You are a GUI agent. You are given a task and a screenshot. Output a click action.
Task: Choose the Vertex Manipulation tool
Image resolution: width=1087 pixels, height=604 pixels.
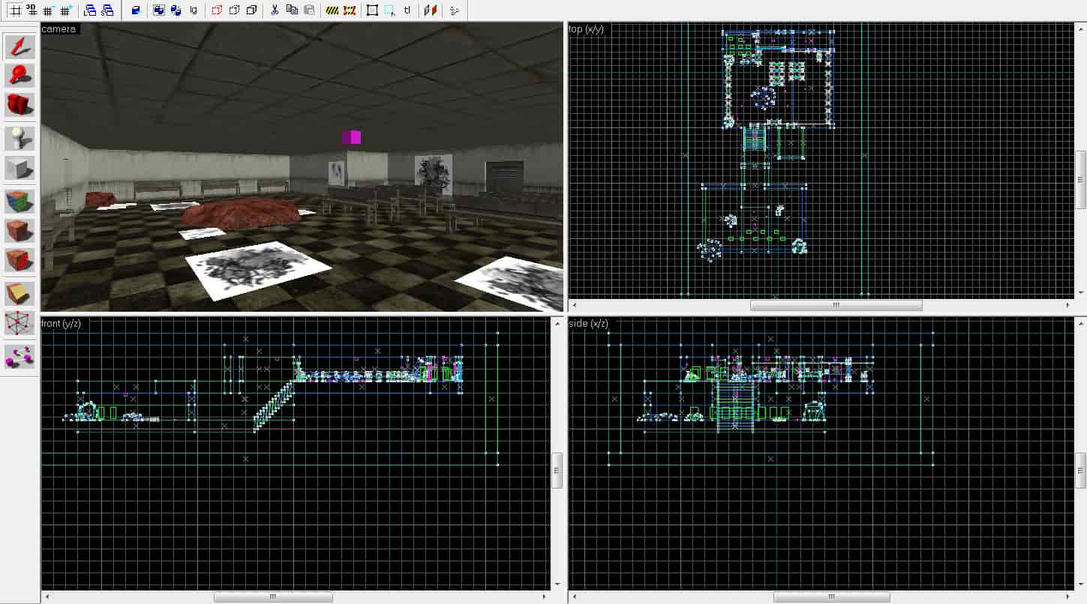tap(20, 324)
